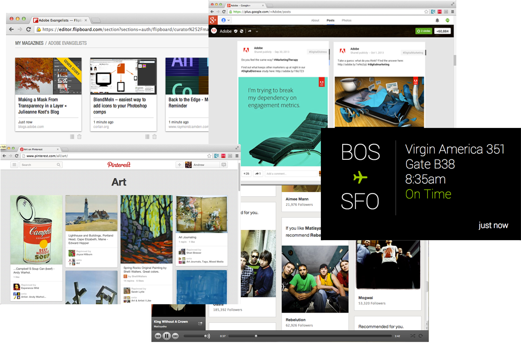Open the Rebelution artist link
521x344 pixels.
pyautogui.click(x=295, y=320)
